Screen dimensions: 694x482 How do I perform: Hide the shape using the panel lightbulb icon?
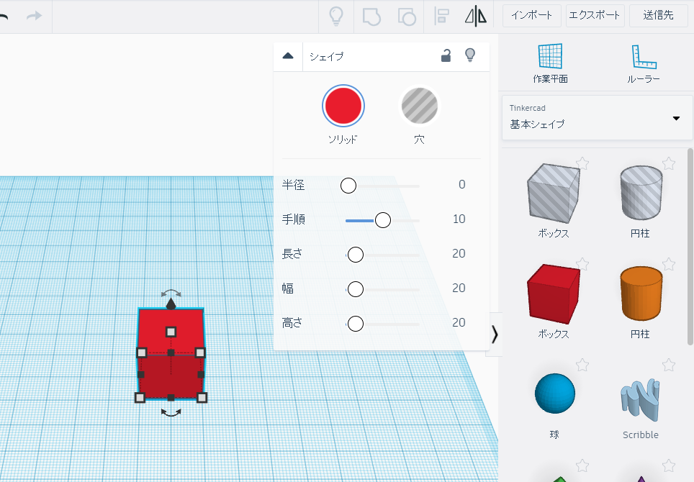pos(470,55)
